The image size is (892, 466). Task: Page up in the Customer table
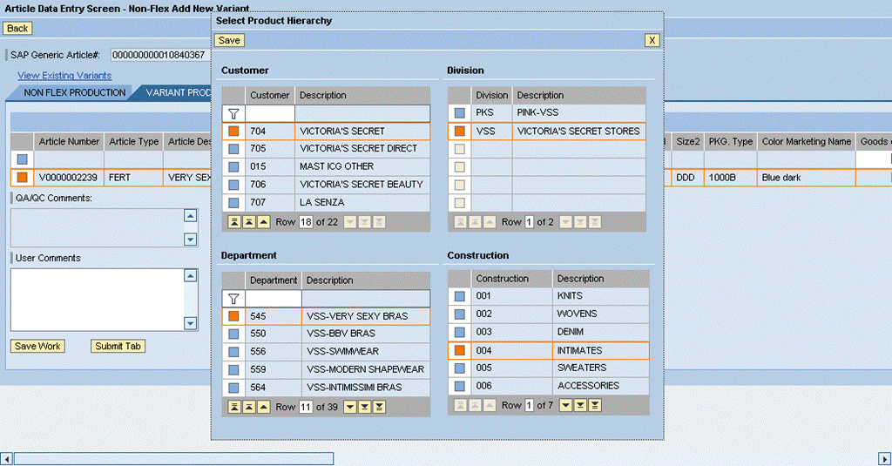point(249,222)
